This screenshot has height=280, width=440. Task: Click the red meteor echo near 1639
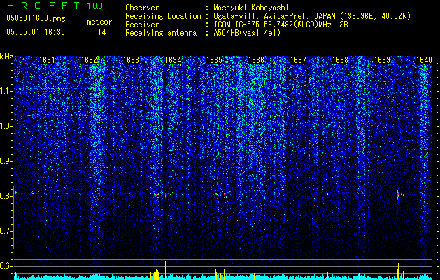398,195
